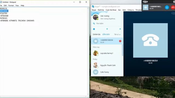Open Notepad's File menu
The image size is (175, 98).
point(1,5)
